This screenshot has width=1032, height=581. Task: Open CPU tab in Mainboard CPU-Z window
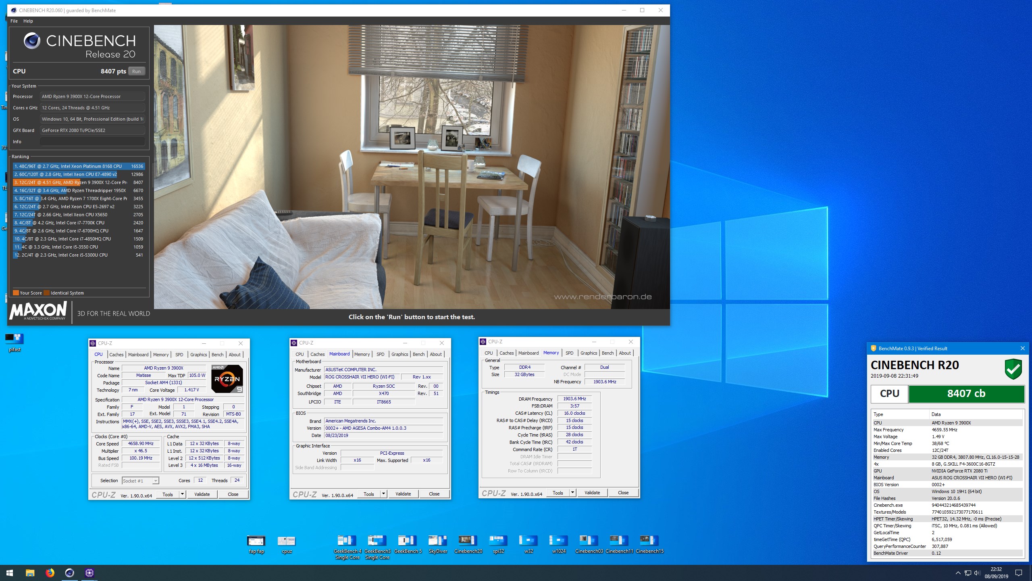[300, 354]
